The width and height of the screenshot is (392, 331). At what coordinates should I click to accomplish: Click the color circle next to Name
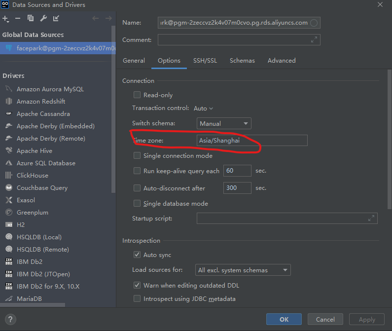[x=314, y=23]
